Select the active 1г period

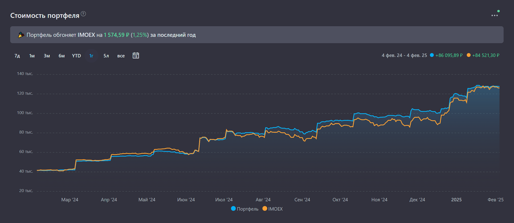(x=91, y=56)
